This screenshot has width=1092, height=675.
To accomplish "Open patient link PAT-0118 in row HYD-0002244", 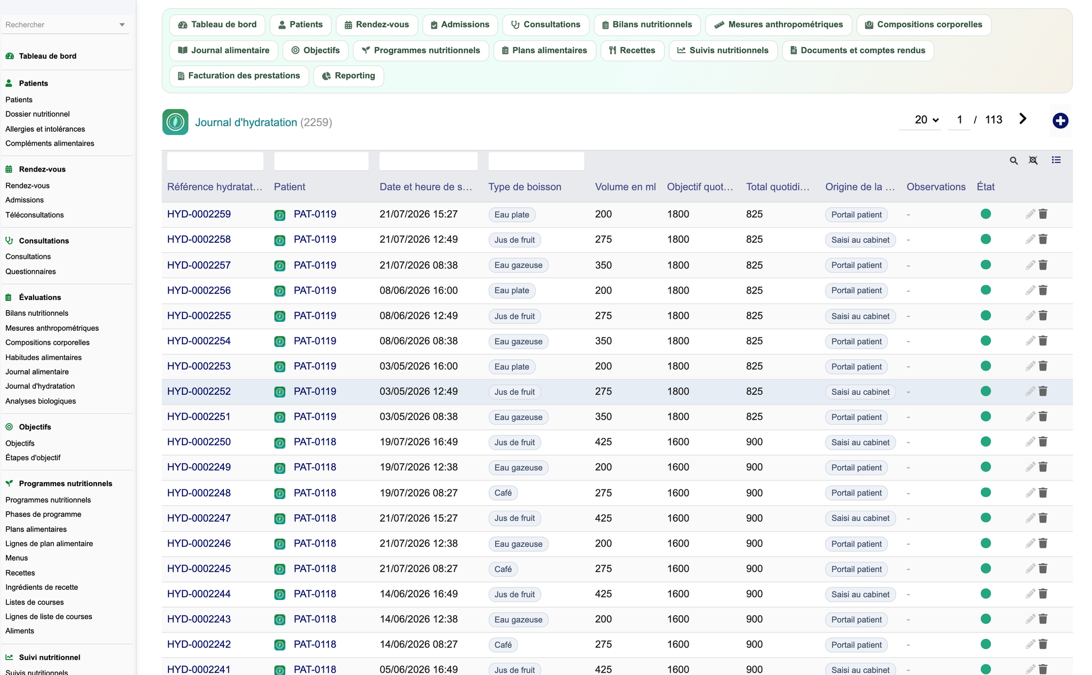I will [x=315, y=594].
